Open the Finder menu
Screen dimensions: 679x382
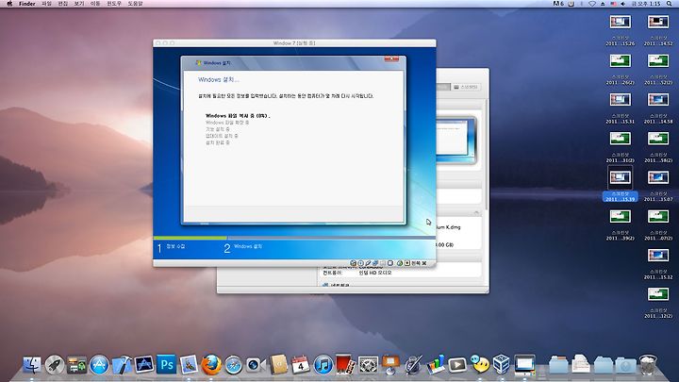(26, 4)
